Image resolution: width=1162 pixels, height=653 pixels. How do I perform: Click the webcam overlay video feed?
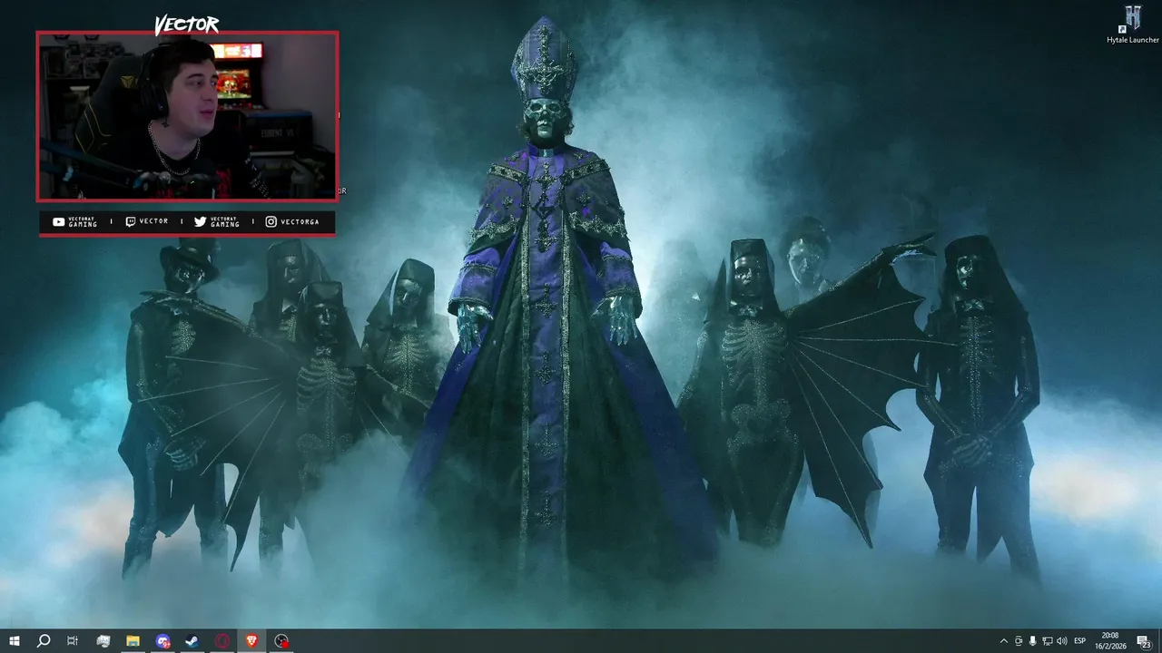(x=187, y=116)
